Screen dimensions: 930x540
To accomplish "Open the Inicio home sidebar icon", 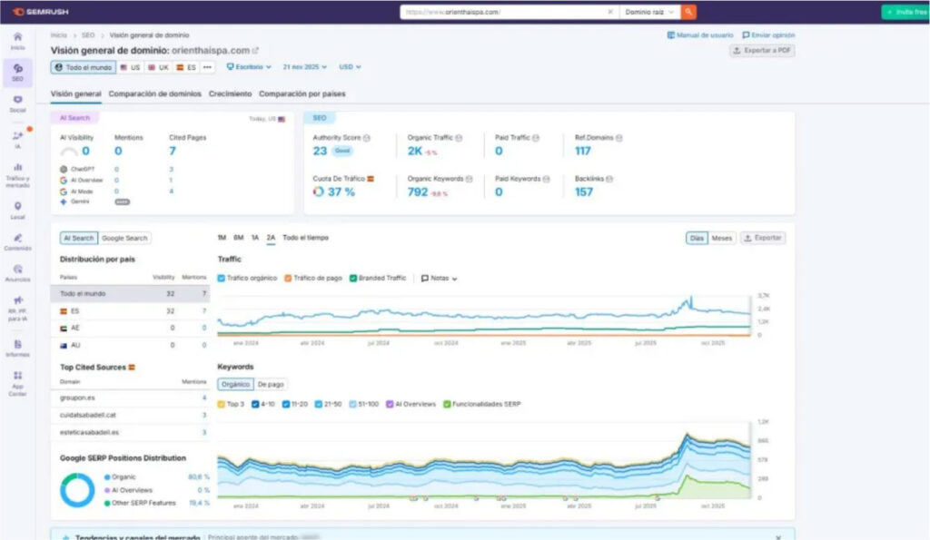I will (x=17, y=39).
